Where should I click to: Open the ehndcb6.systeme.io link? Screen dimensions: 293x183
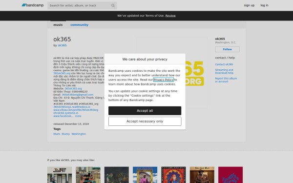pyautogui.click(x=65, y=113)
